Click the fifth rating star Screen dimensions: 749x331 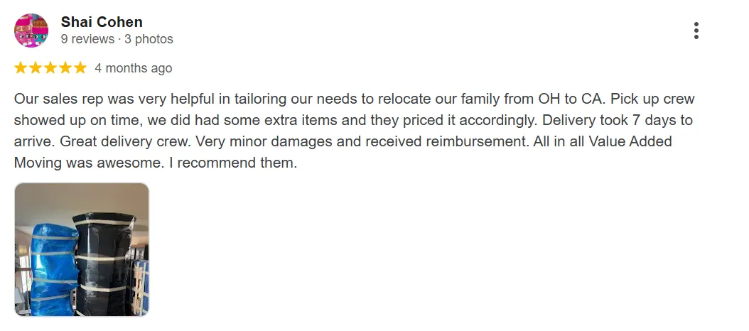pyautogui.click(x=80, y=68)
